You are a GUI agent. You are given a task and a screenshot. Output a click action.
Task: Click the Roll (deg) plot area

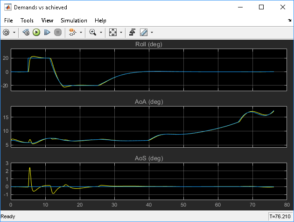(149, 70)
